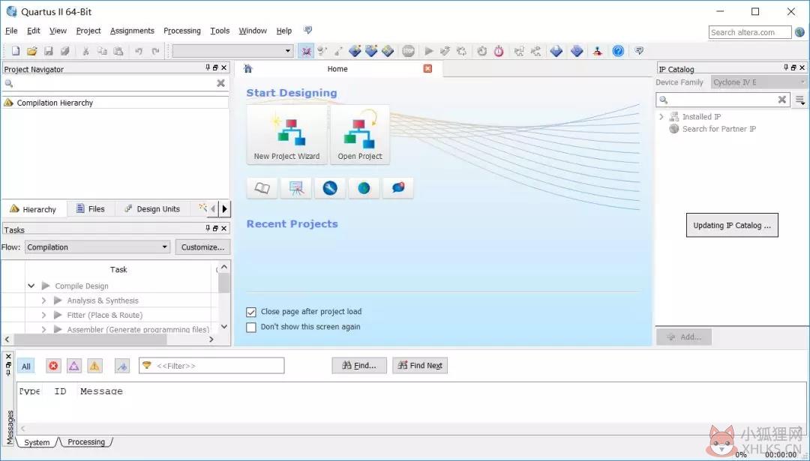The height and width of the screenshot is (461, 810).
Task: Click the red Stop Processing icon
Action: click(x=409, y=51)
